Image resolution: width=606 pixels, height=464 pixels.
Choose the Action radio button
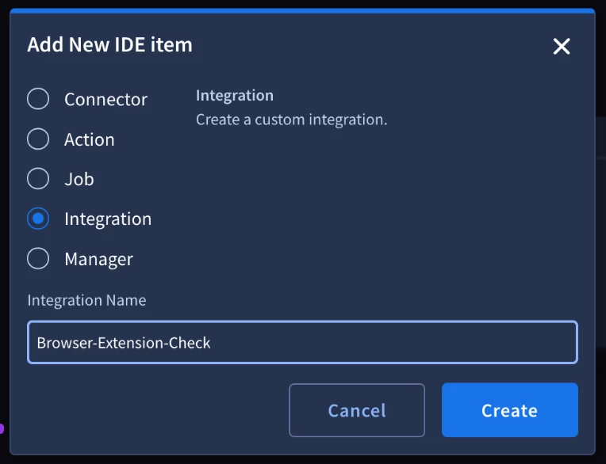(38, 139)
